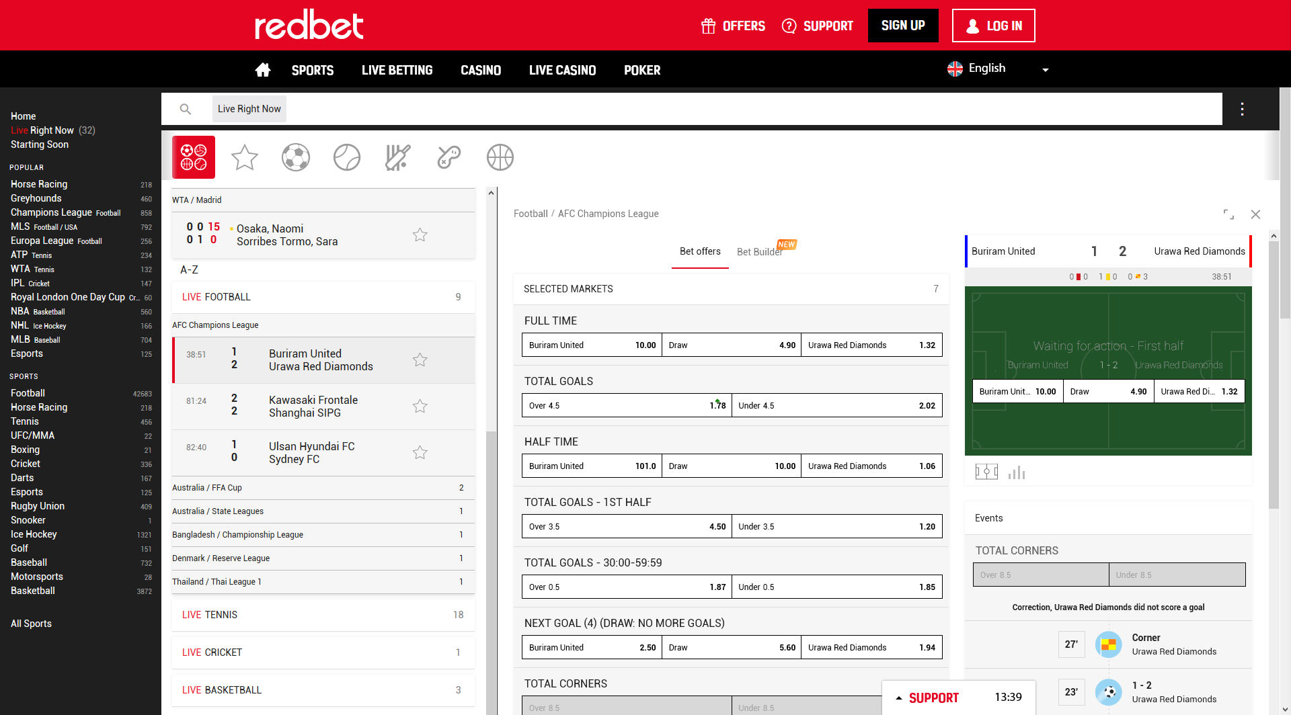Click the Offers gift icon

(x=708, y=26)
